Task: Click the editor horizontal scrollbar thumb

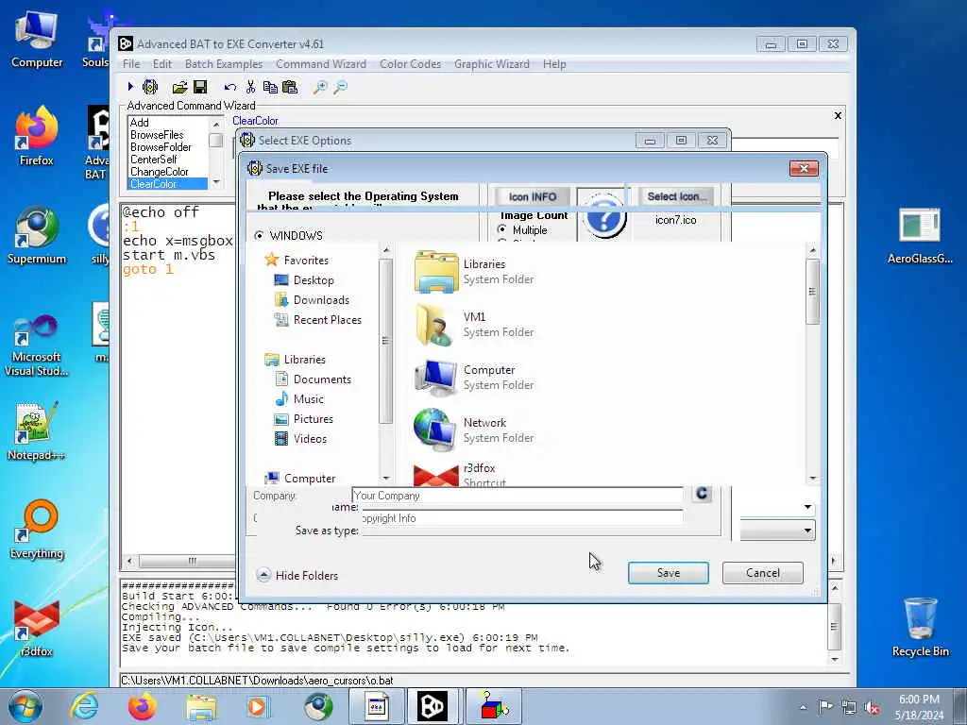Action: point(189,561)
